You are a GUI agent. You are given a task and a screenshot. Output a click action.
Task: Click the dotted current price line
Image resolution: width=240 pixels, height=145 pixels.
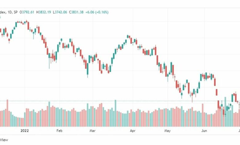coord(120,101)
